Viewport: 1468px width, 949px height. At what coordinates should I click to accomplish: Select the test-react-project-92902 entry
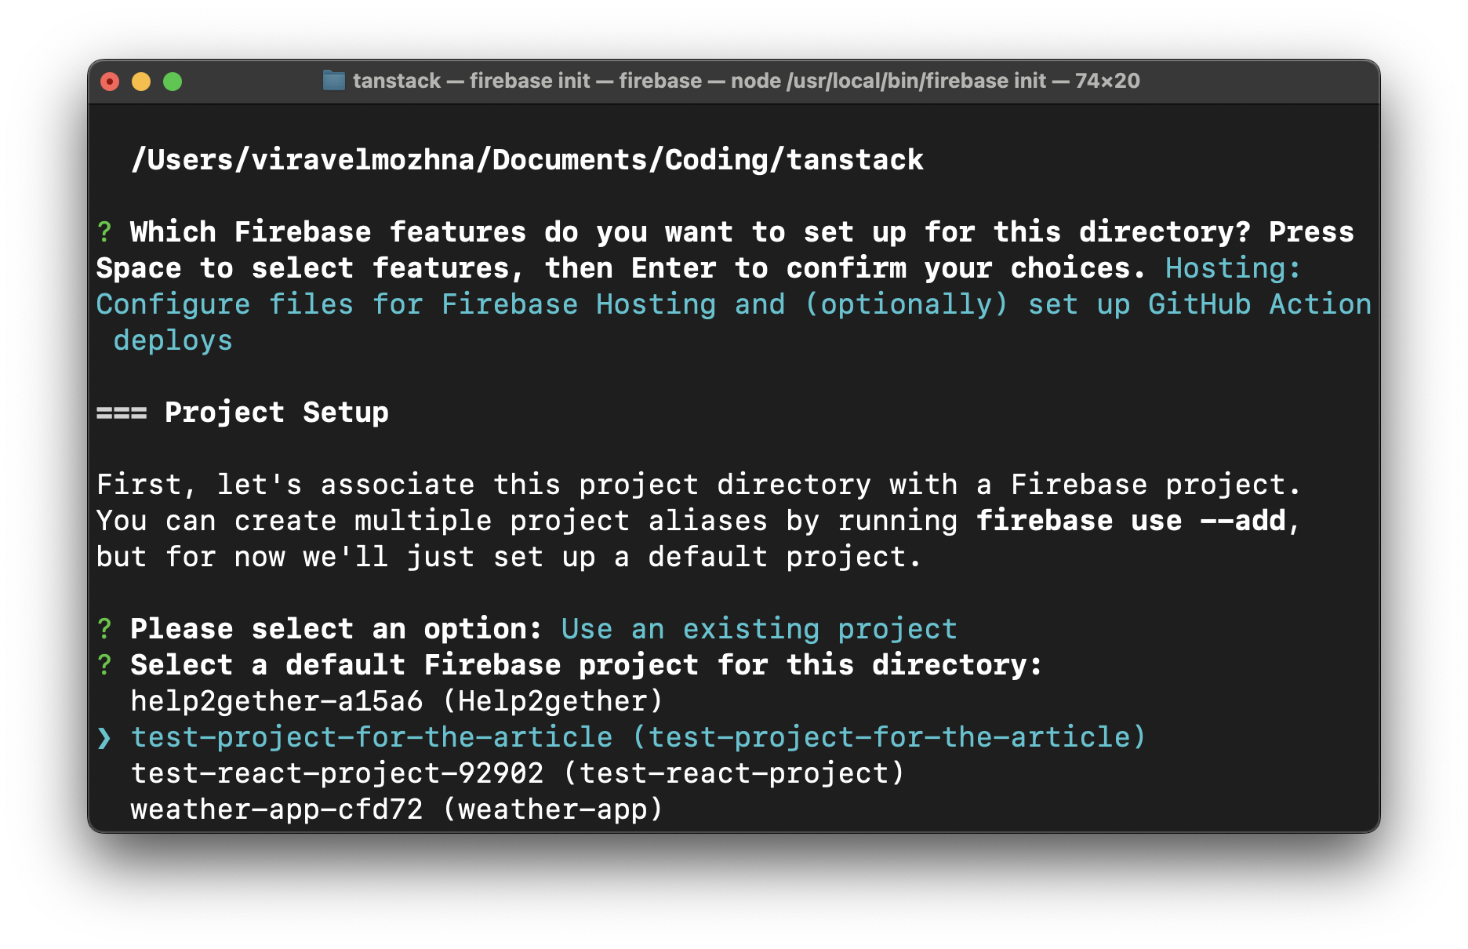[x=518, y=773]
